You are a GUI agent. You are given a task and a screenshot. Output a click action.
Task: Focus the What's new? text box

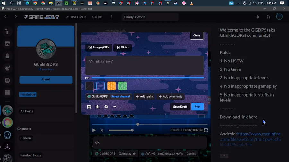pos(144,65)
